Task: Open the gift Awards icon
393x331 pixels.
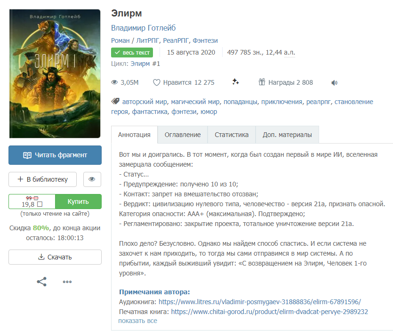Action: pos(262,82)
